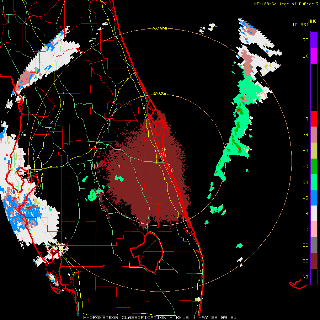
Task: Pick the light green RA legend swatch
Action: [314, 182]
